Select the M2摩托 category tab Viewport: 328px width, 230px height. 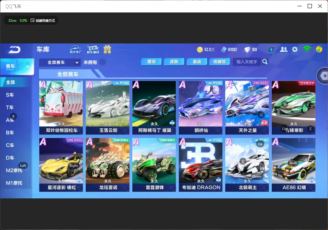coord(14,170)
